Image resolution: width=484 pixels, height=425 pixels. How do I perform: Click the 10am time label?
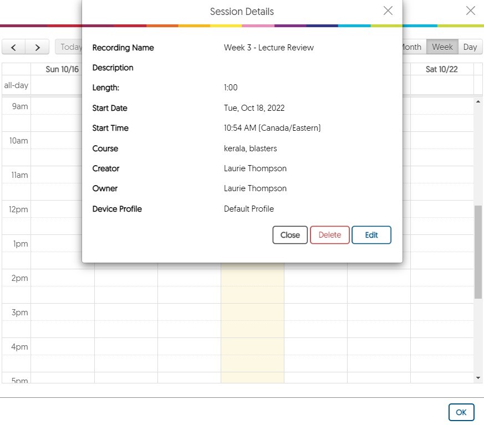[18, 141]
